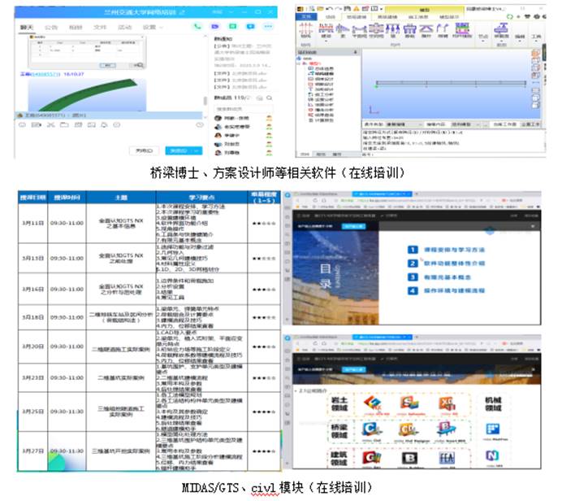This screenshot has height=501, width=562.
Task: Open the 文件 tab in group chat
Action: tap(99, 27)
